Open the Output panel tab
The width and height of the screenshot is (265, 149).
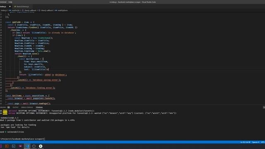pos(15,107)
